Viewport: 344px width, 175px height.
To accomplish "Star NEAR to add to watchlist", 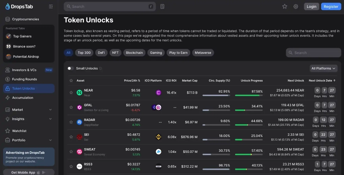I will (x=71, y=93).
